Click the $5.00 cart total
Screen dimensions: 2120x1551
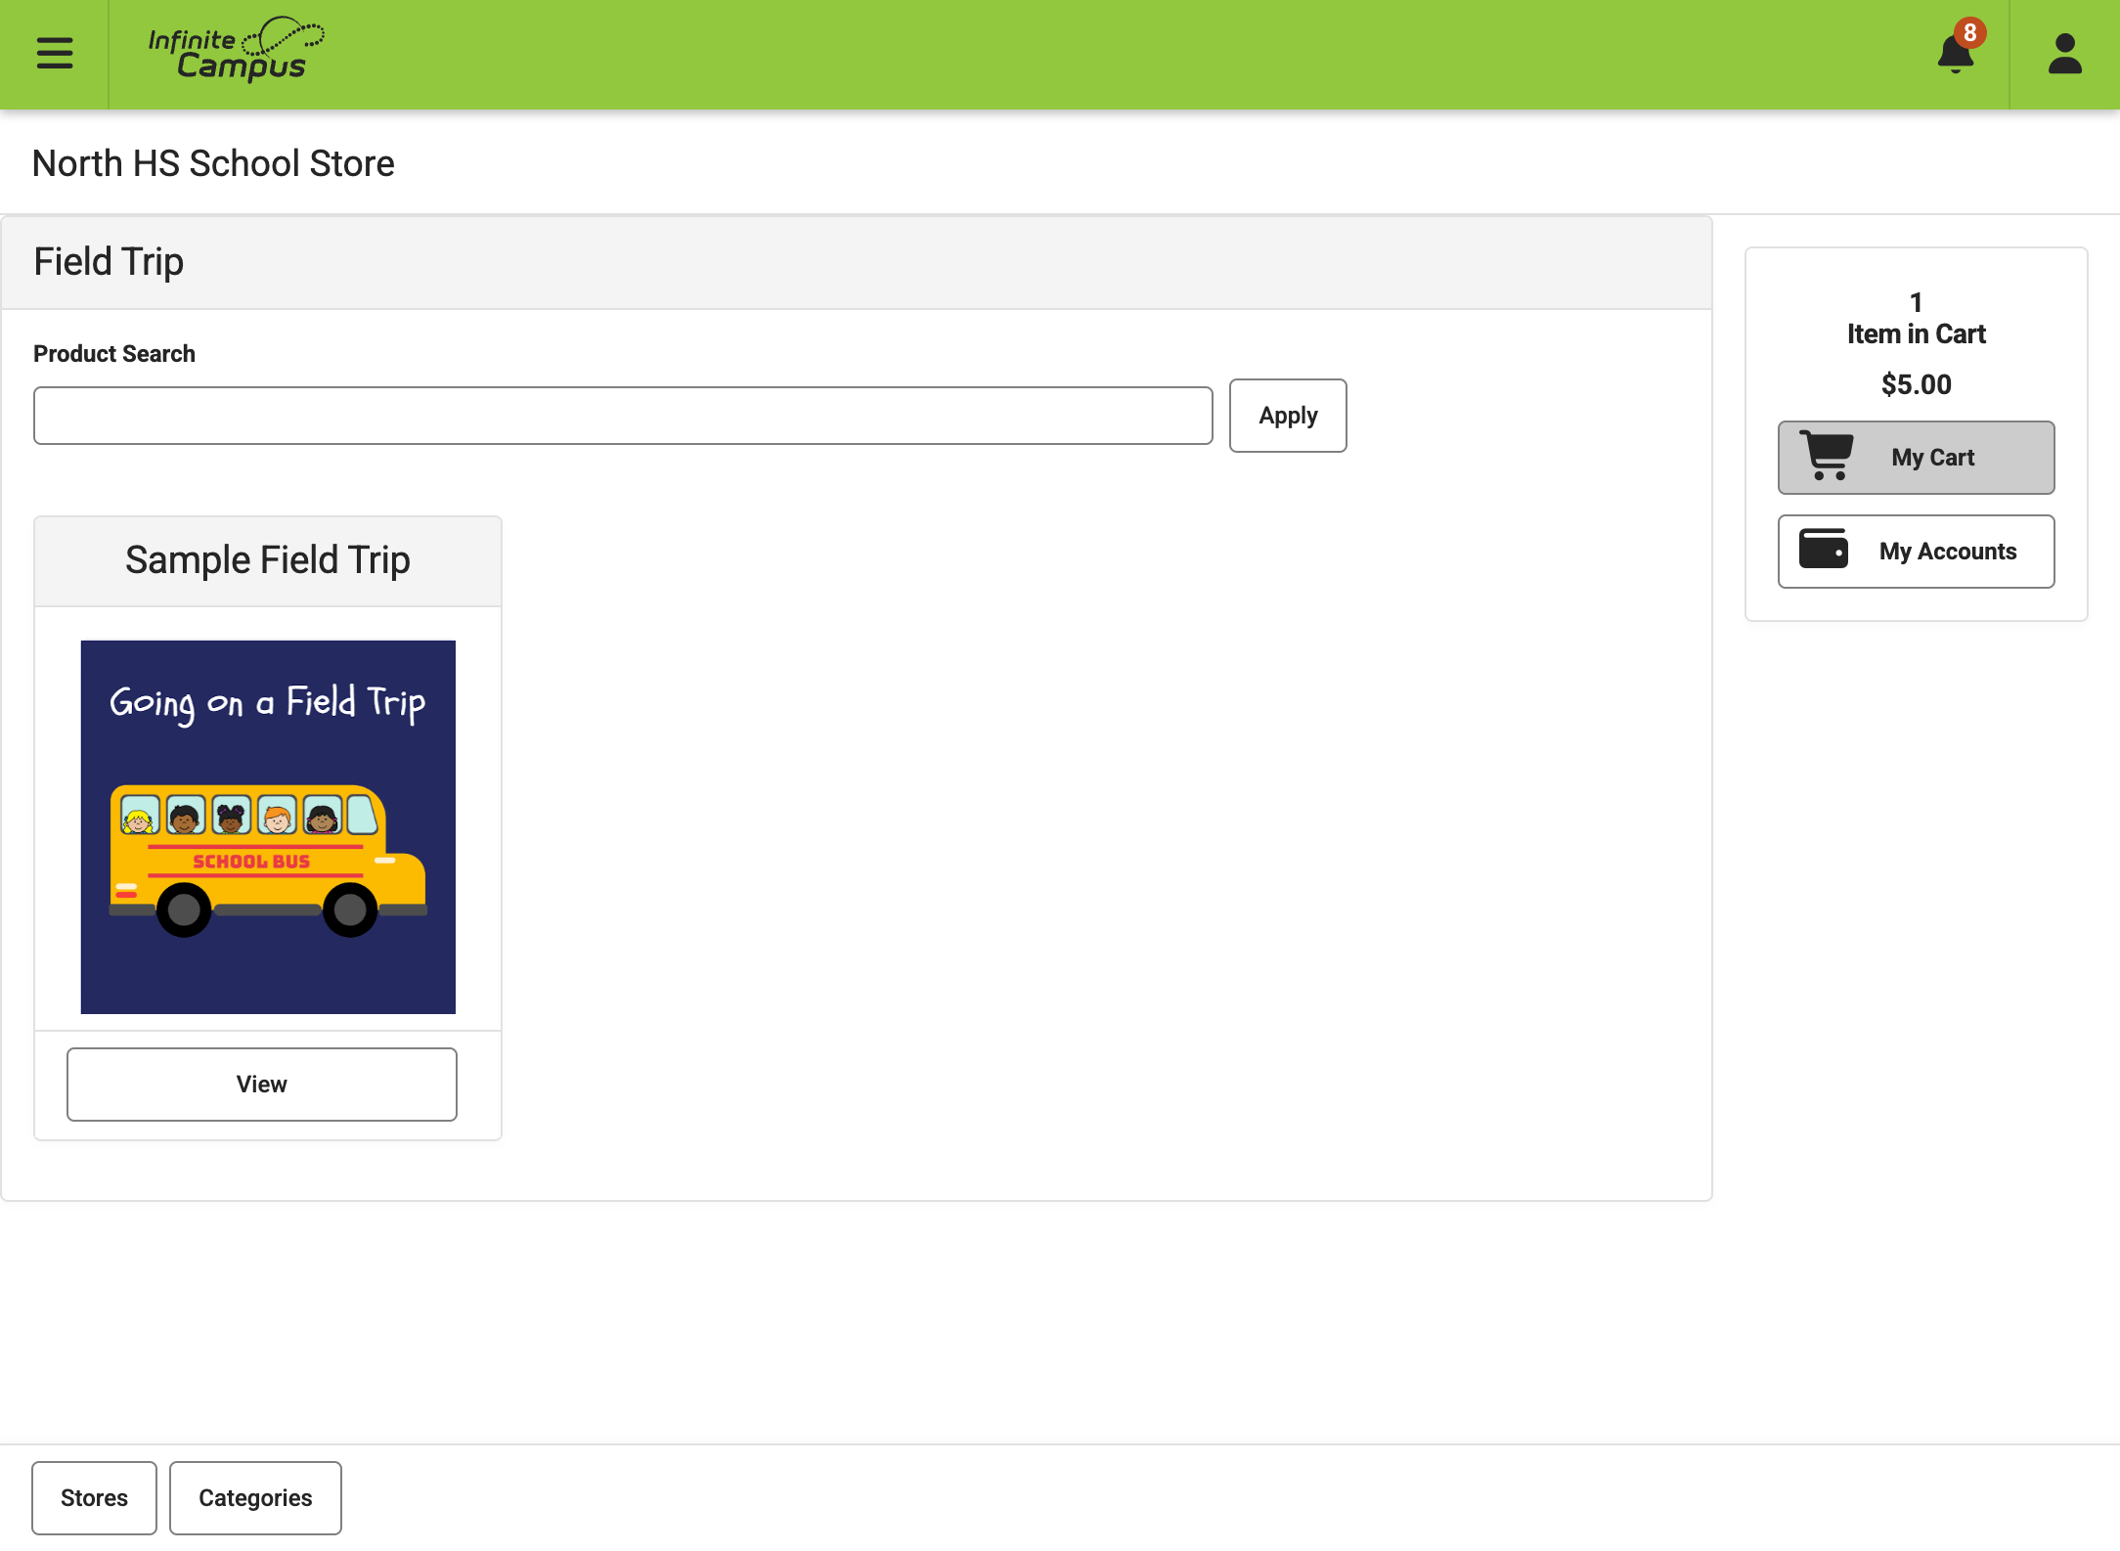pos(1916,384)
